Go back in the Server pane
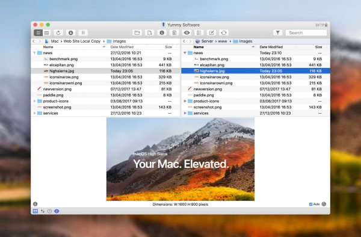Image resolution: width=361 pixels, height=237 pixels. click(184, 41)
